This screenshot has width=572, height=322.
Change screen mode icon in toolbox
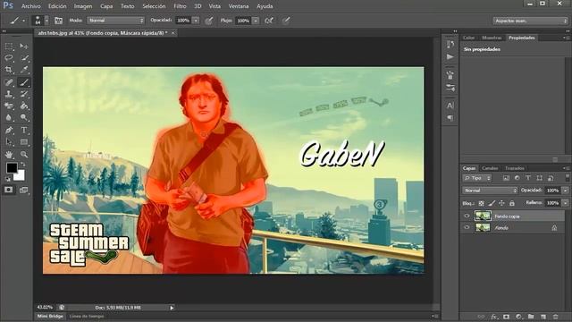[24, 190]
